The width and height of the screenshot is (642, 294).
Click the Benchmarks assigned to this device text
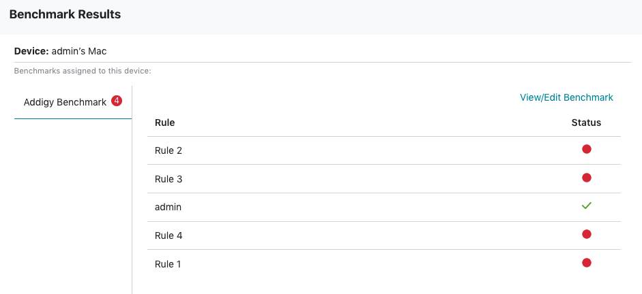coord(83,71)
